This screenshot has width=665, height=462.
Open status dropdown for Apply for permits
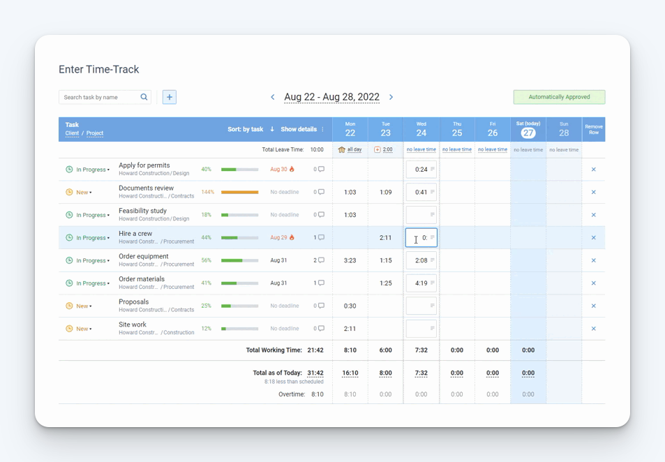coord(92,170)
